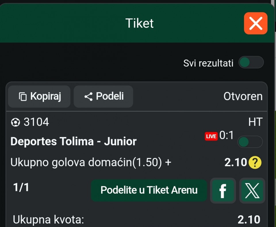This screenshot has width=276, height=227.
Task: Click the red LIVE badge
Action: point(211,136)
